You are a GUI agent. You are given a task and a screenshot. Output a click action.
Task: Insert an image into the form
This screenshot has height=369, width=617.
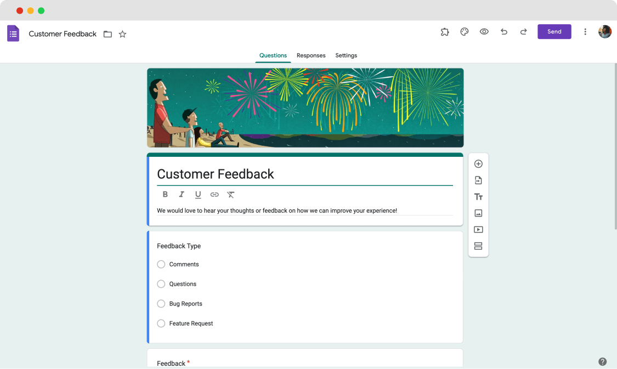[x=478, y=213]
